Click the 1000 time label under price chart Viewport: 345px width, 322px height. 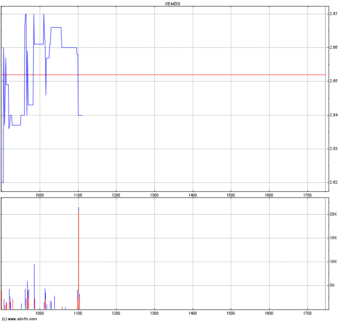[x=40, y=195]
